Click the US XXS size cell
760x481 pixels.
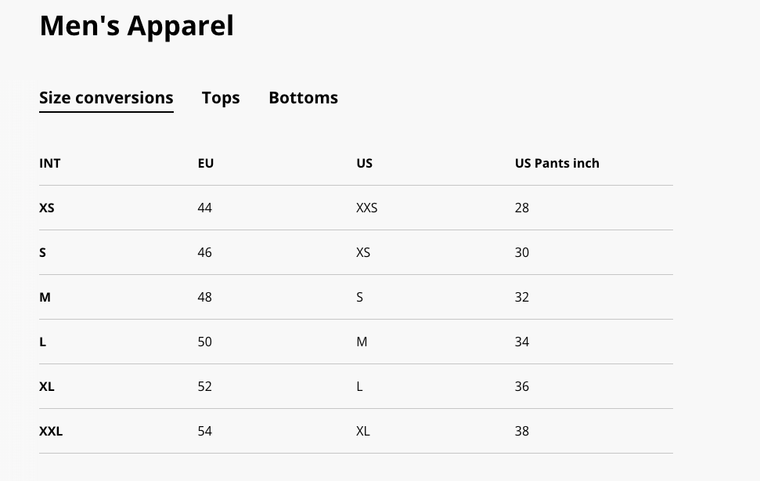[366, 208]
